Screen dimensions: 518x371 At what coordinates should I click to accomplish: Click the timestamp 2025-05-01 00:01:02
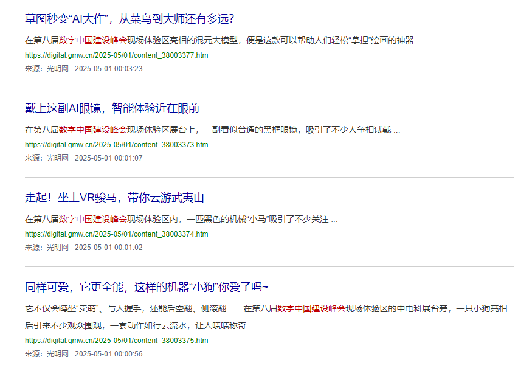[x=108, y=248]
